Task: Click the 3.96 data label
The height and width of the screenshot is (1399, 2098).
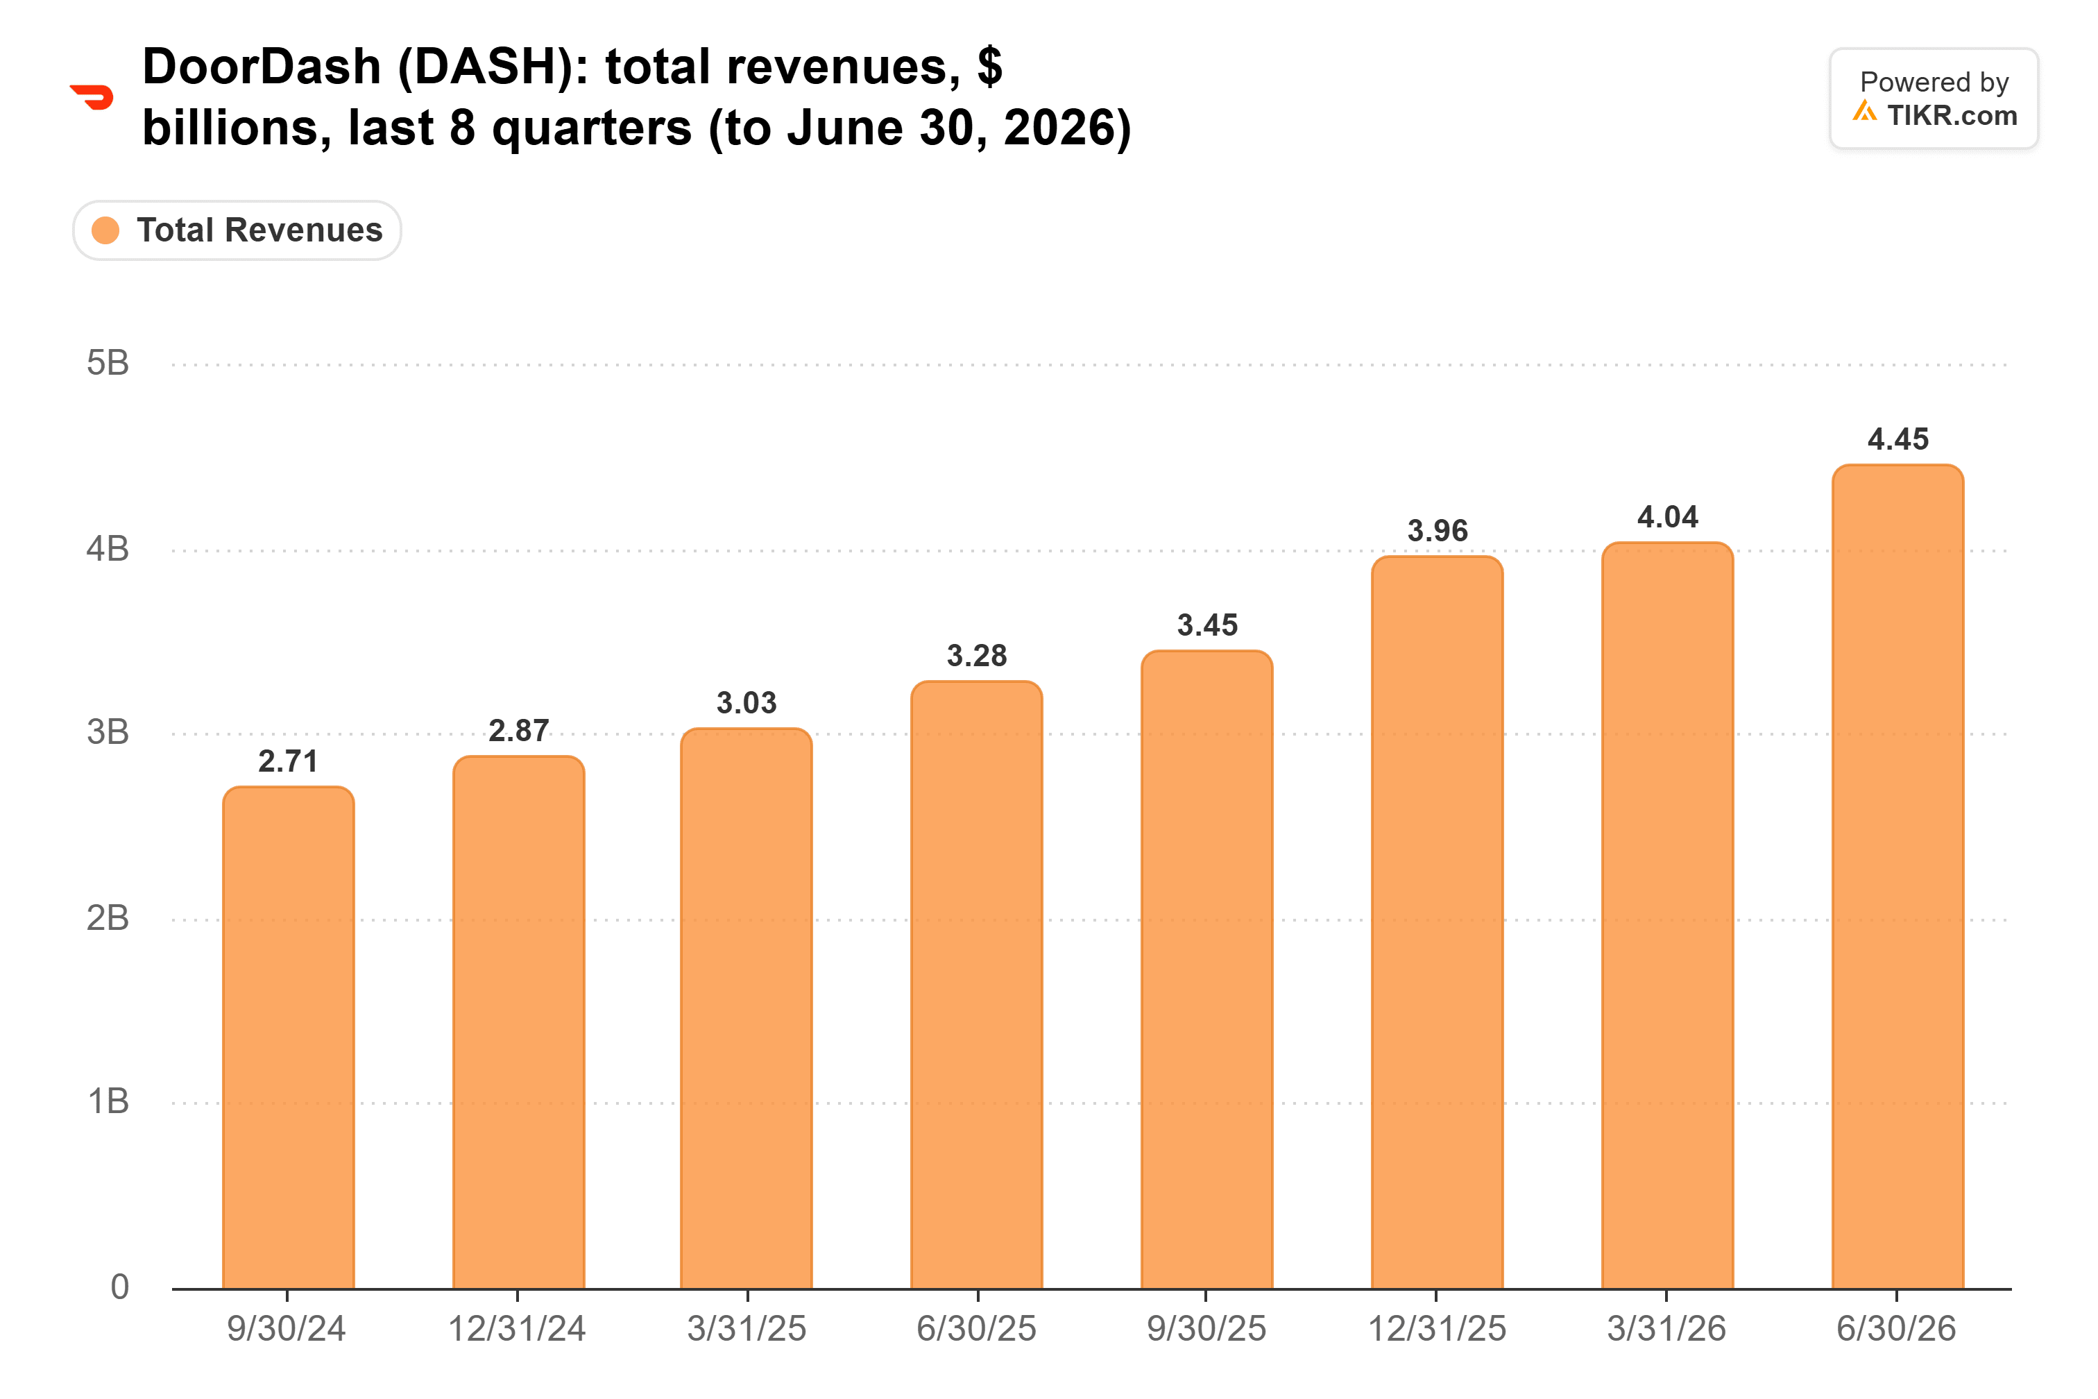Action: [x=1437, y=531]
